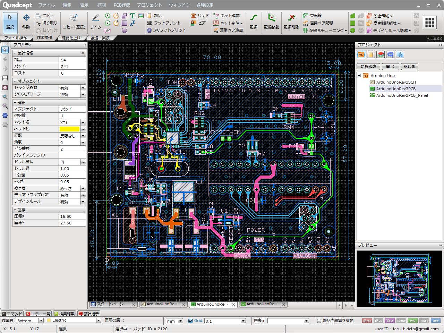Collapse the Arduino Uno project tree node
Viewport: 444px width, 333px height.
pyautogui.click(x=359, y=76)
